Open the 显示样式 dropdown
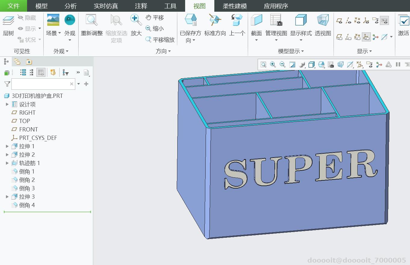The height and width of the screenshot is (265, 410). point(301,40)
